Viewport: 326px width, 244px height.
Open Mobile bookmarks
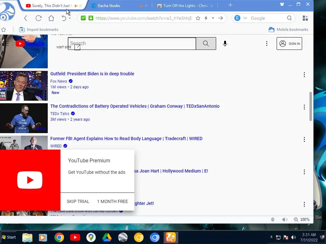coord(288,30)
